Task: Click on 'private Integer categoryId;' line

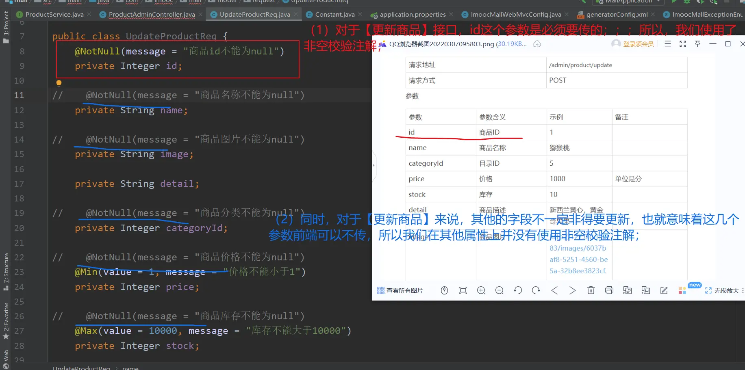Action: tap(151, 228)
